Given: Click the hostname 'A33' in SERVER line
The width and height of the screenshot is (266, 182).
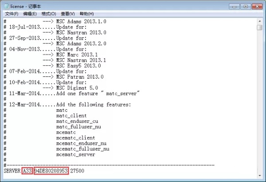Looking at the screenshot, I should click(x=27, y=171).
